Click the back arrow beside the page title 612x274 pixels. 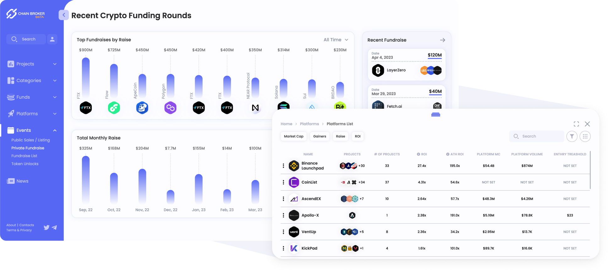63,15
